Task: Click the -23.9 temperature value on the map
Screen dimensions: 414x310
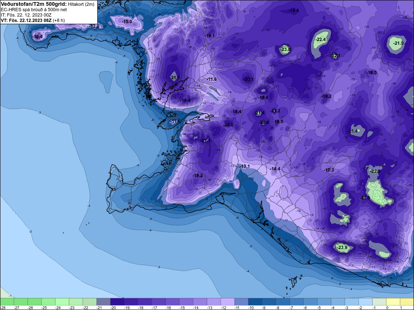Action: [x=342, y=247]
